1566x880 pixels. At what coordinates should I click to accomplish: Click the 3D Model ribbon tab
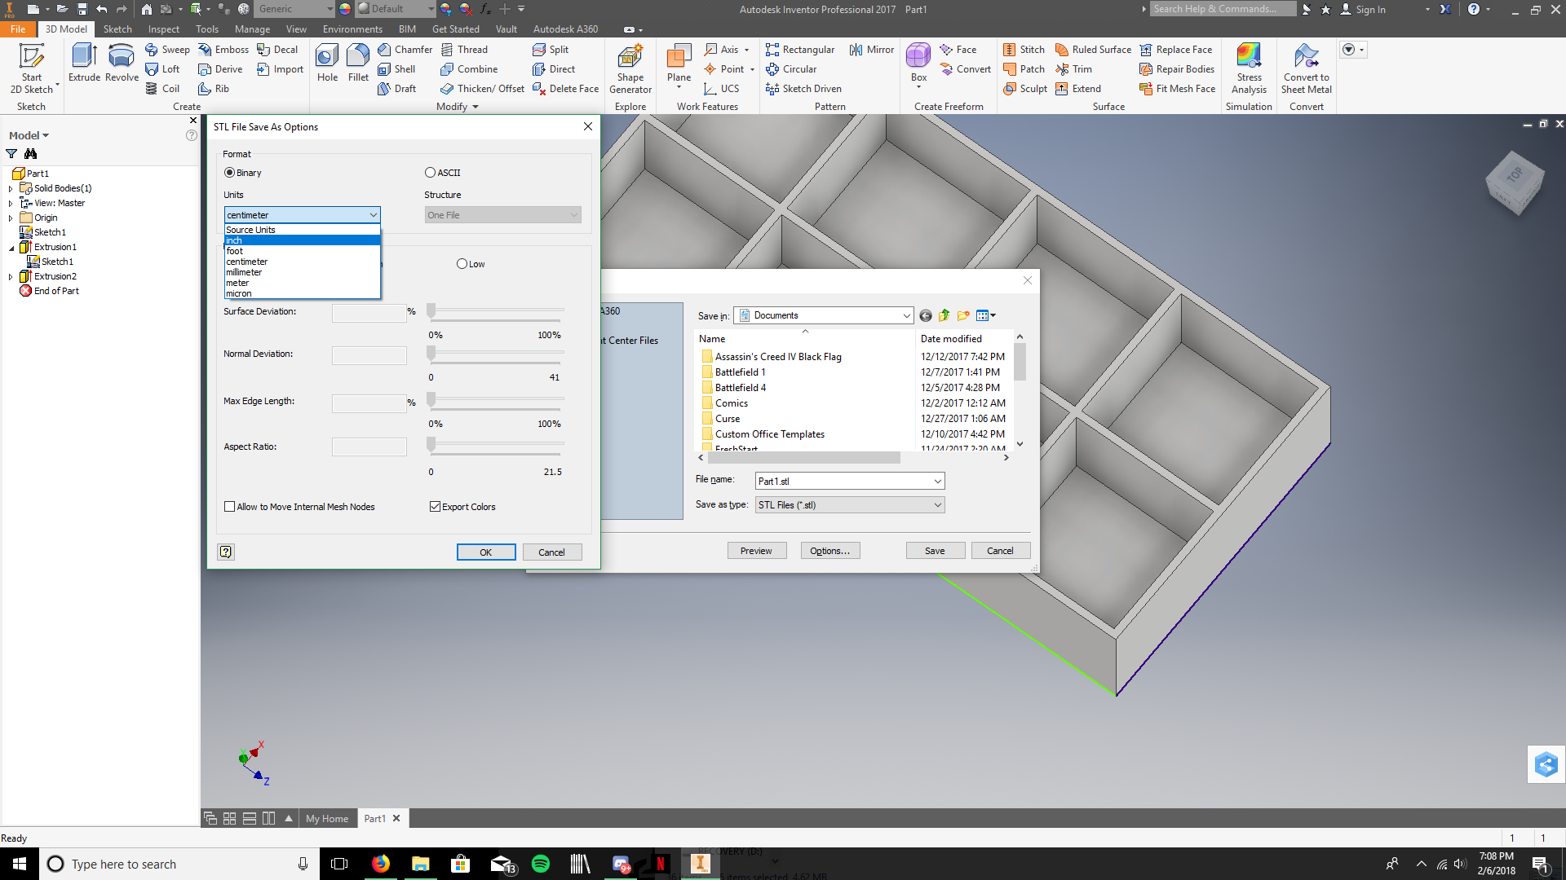(64, 29)
